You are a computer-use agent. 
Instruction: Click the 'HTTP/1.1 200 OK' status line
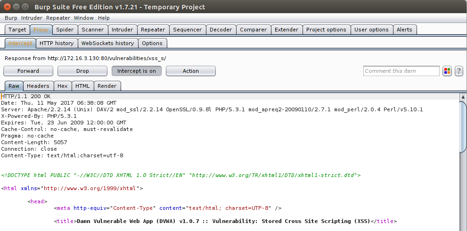click(x=26, y=97)
